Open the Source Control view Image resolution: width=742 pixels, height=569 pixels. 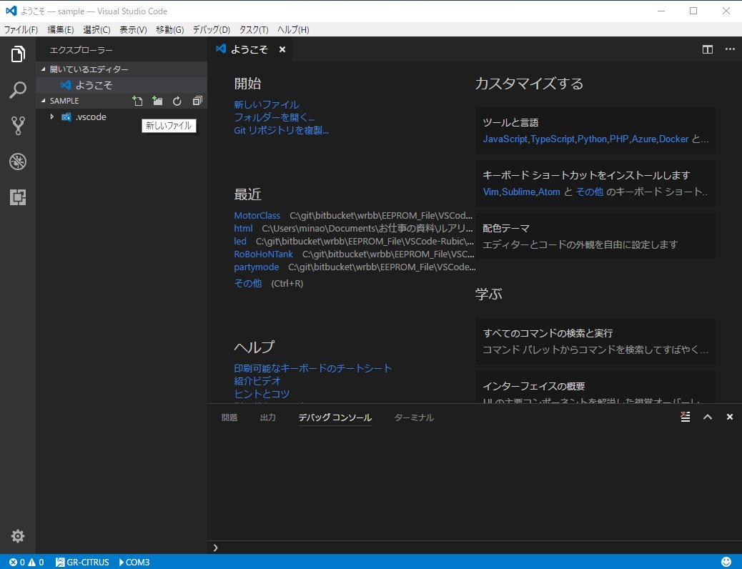click(x=17, y=125)
